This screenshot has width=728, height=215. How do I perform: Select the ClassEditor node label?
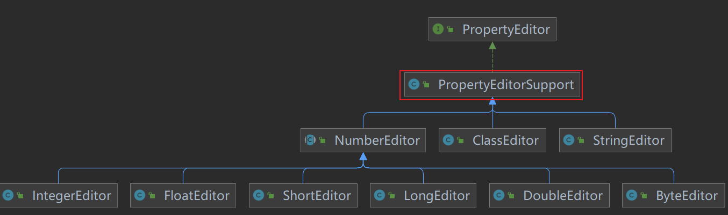click(505, 140)
